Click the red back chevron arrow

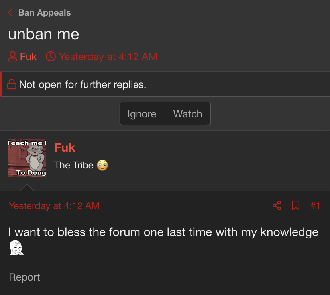[10, 13]
